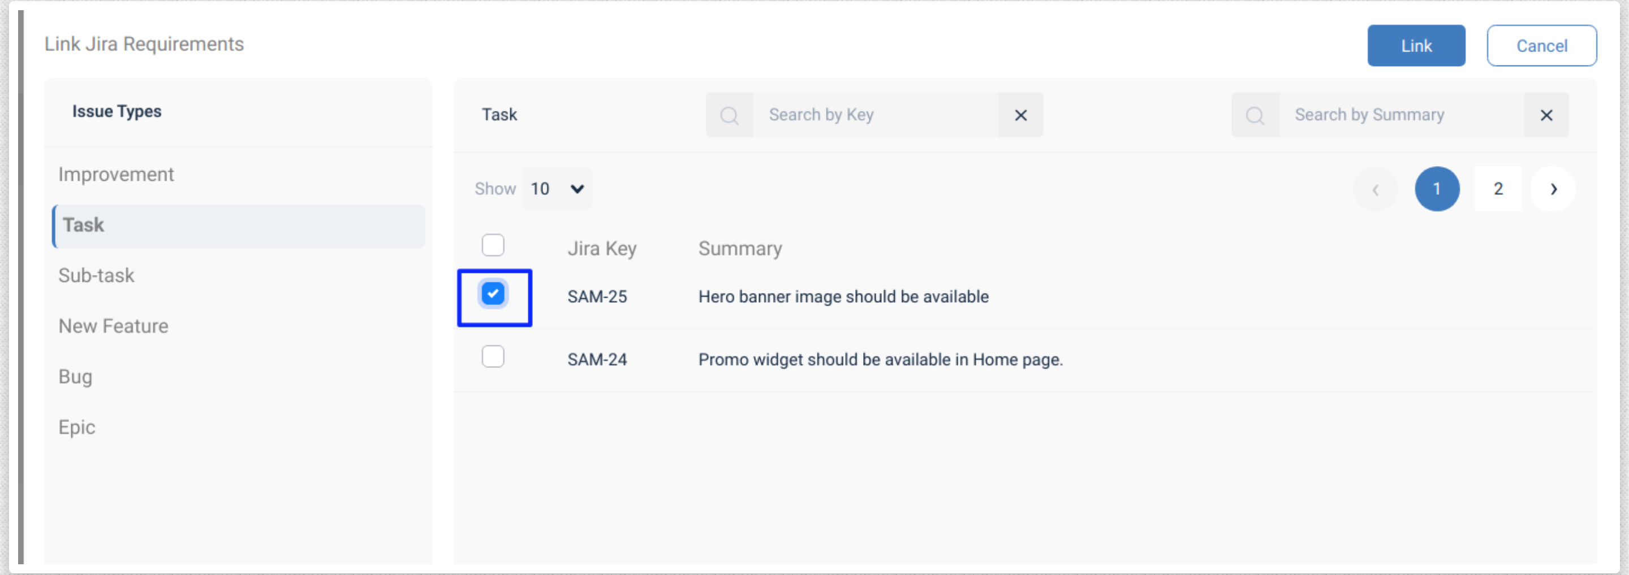The image size is (1629, 575).
Task: Click 'Promo widget should be available' summary
Action: click(x=880, y=360)
